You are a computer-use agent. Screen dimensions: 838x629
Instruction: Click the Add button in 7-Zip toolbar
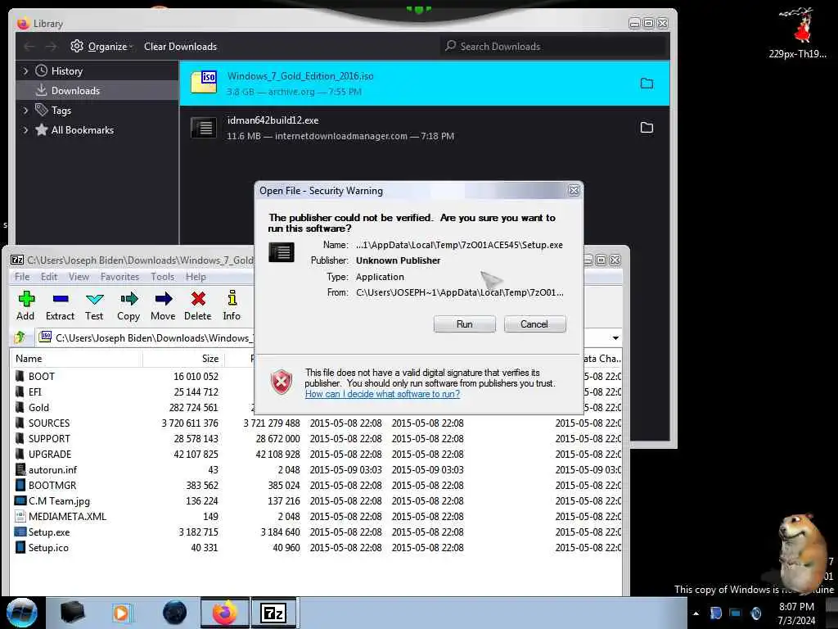click(x=25, y=306)
